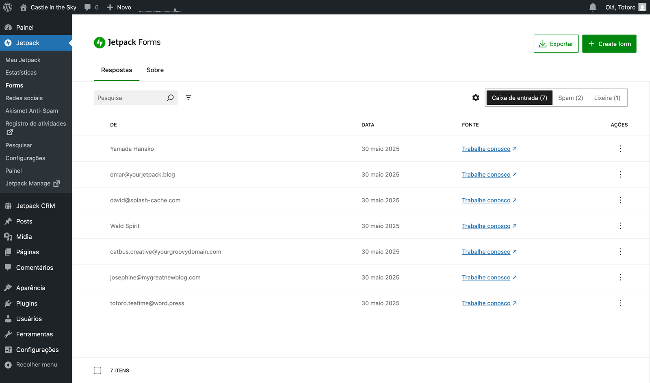Switch to the Sobre tab
The image size is (650, 383).
pos(155,70)
